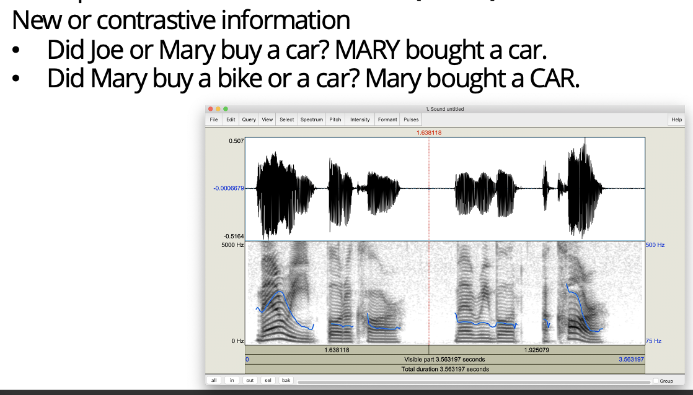Expand the Spectrum menu

tap(312, 119)
